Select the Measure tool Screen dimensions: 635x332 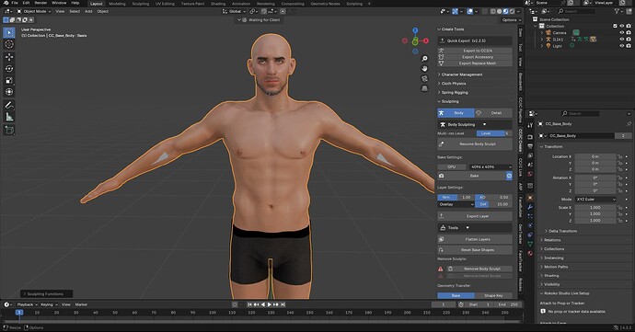pyautogui.click(x=9, y=117)
